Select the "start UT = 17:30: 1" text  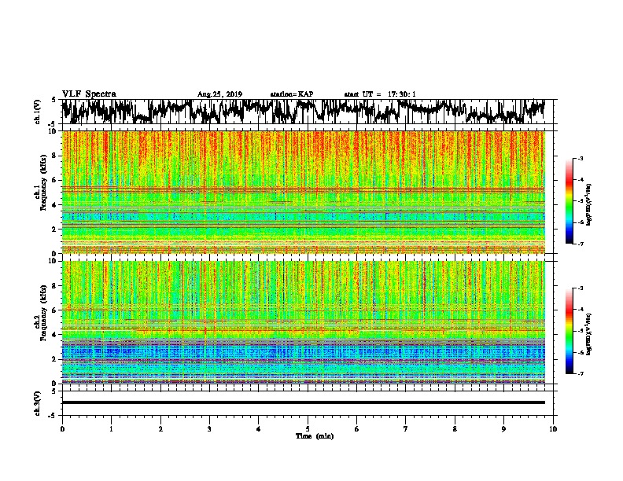[380, 94]
